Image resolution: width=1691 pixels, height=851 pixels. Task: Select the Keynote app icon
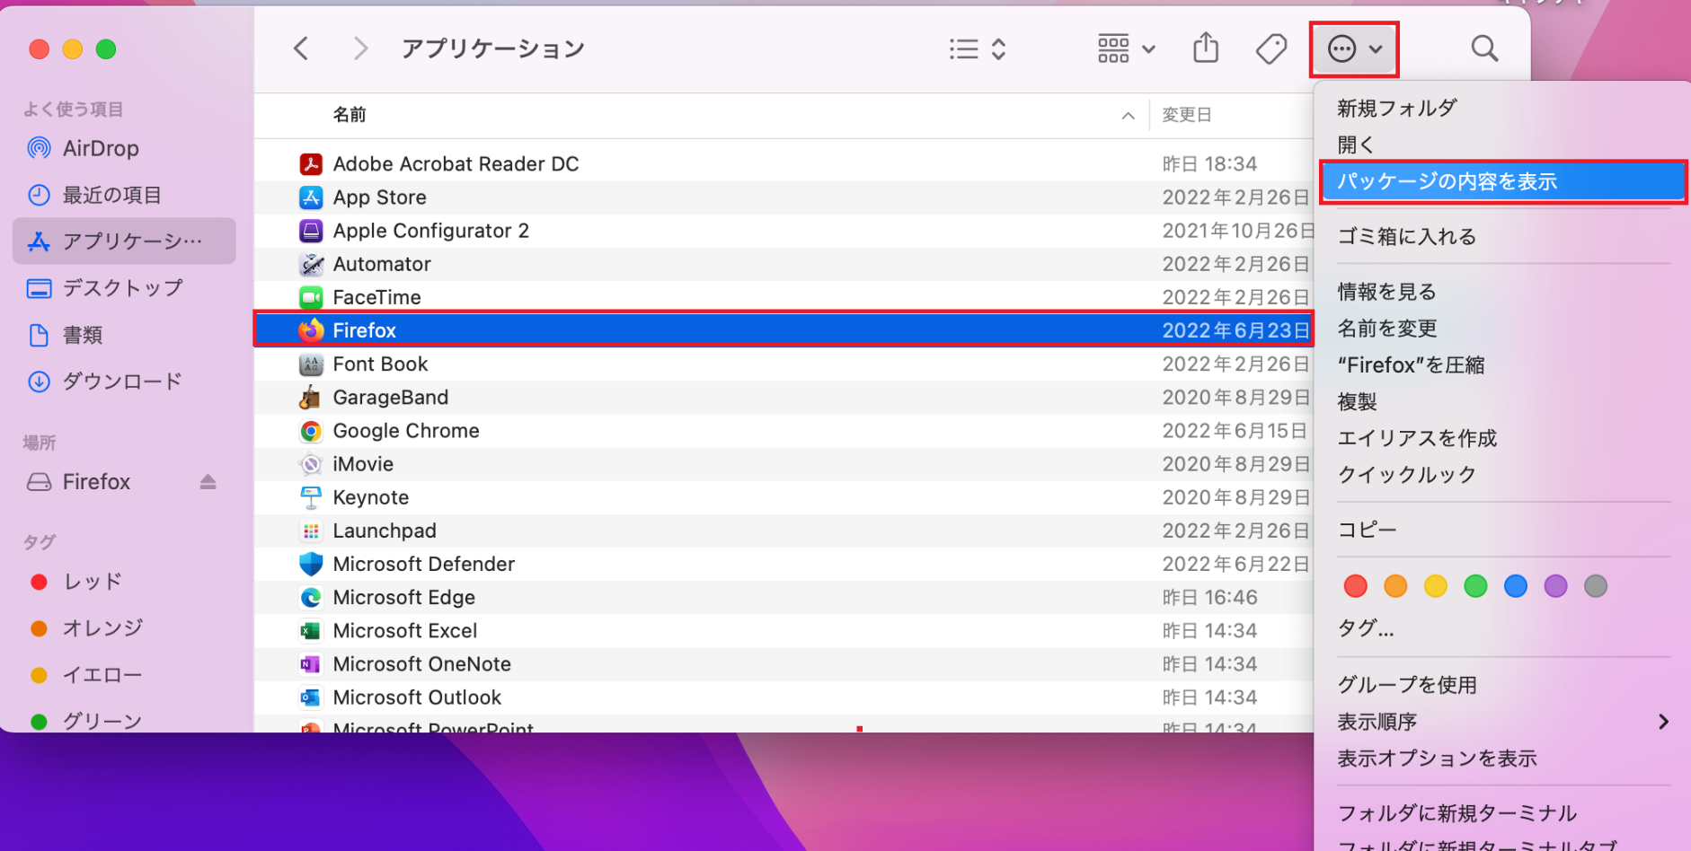click(x=311, y=497)
